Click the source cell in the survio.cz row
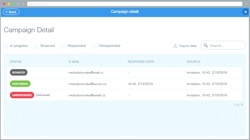The width and height of the screenshot is (250, 140). 207,84
